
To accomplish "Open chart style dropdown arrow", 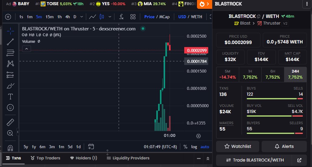I will [x=110, y=17].
